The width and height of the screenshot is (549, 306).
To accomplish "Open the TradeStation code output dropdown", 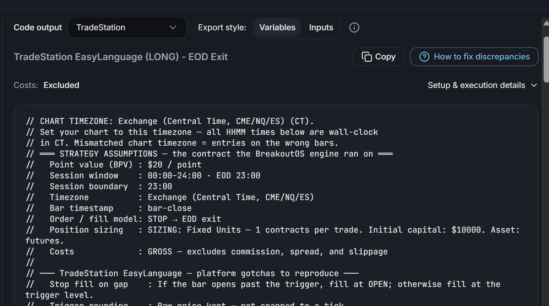I will pyautogui.click(x=127, y=27).
